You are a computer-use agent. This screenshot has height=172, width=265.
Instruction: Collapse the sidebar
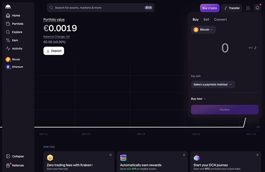pos(15,156)
